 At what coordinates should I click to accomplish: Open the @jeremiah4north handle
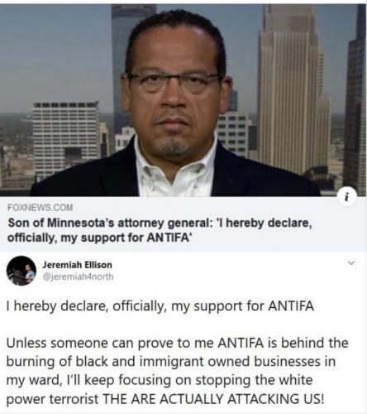tap(78, 277)
